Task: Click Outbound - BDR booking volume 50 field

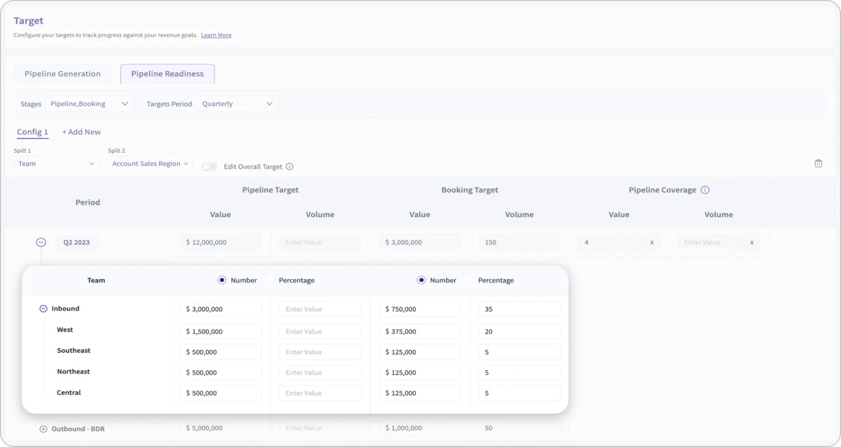Action: tap(520, 428)
